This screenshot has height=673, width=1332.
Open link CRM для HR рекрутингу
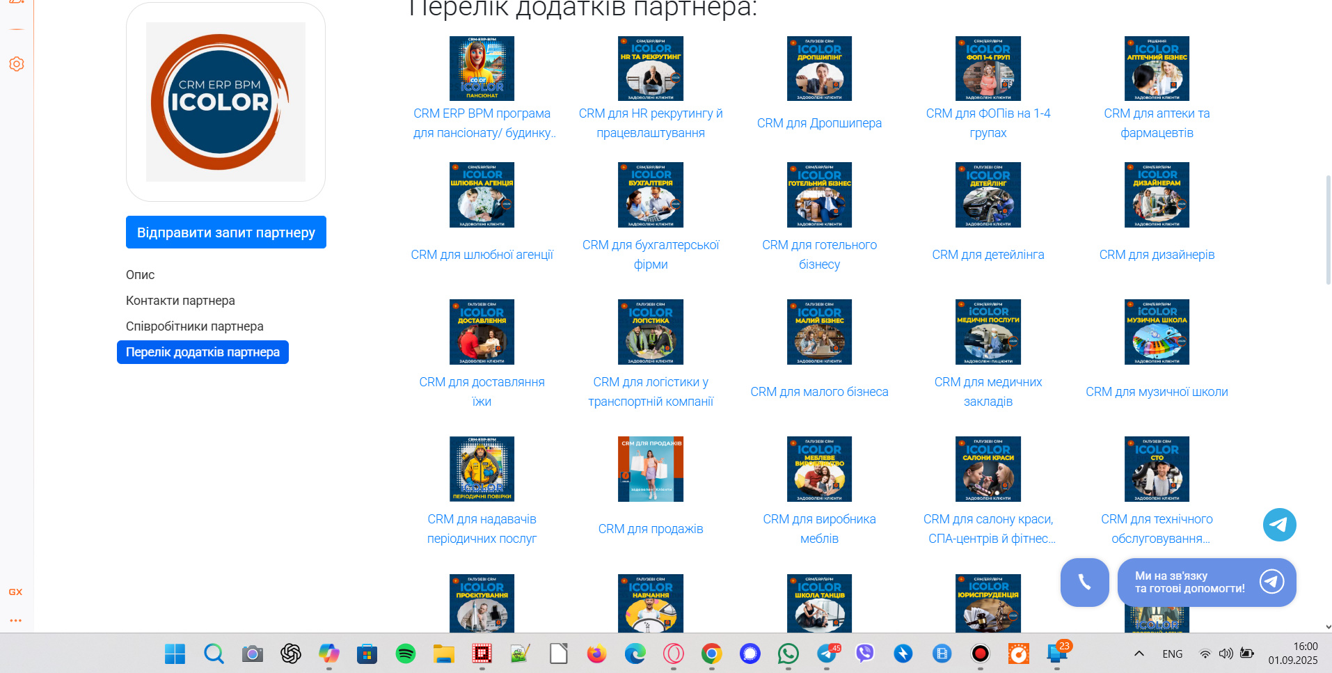coord(651,123)
